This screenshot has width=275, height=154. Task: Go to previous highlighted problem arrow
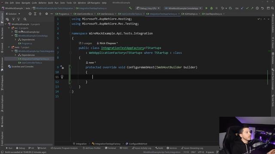click(265, 19)
